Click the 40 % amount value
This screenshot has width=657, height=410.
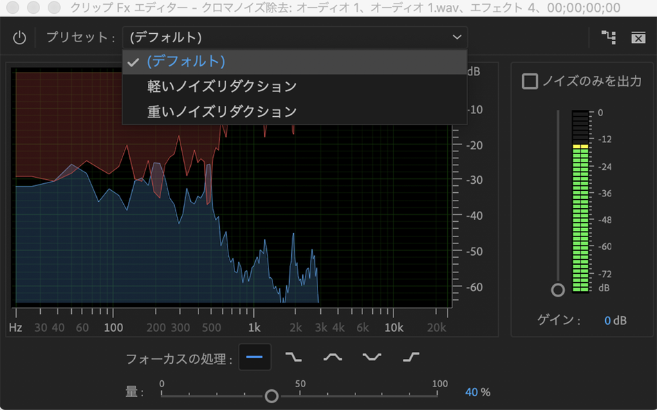(478, 392)
